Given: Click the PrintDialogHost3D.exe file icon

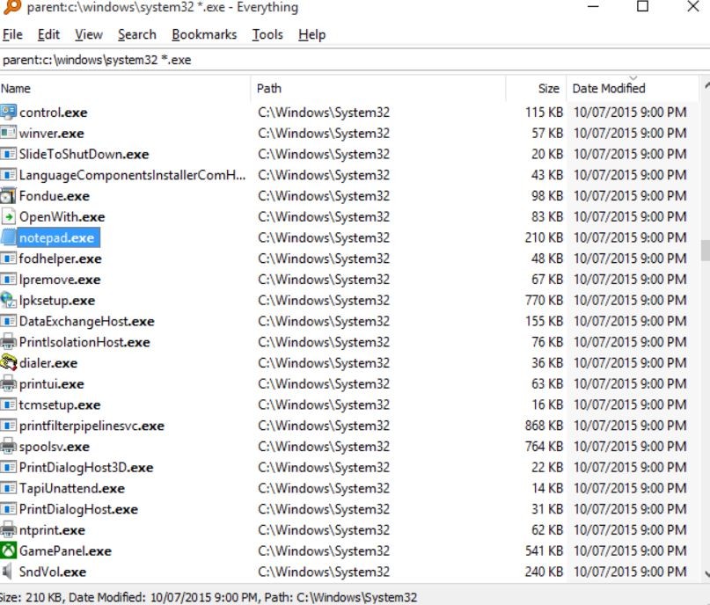Looking at the screenshot, I should (8, 468).
